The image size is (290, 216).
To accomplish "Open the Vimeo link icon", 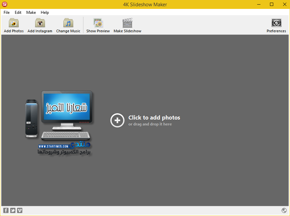I will [x=20, y=210].
